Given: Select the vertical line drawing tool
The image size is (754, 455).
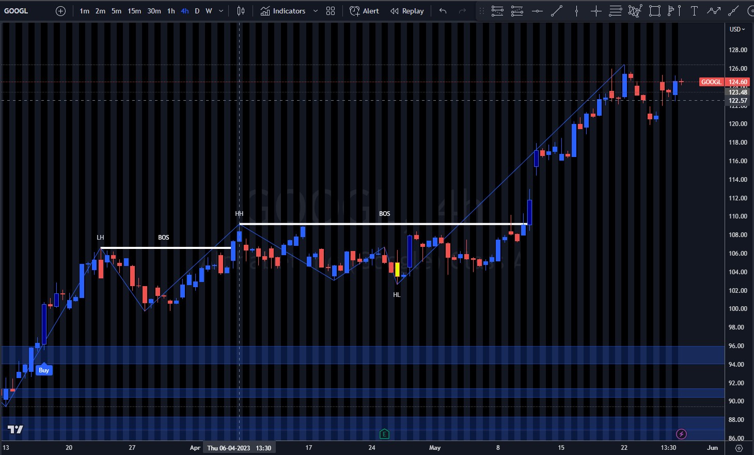Looking at the screenshot, I should click(576, 11).
